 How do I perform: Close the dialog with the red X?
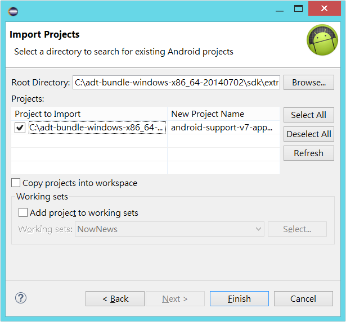(x=325, y=8)
